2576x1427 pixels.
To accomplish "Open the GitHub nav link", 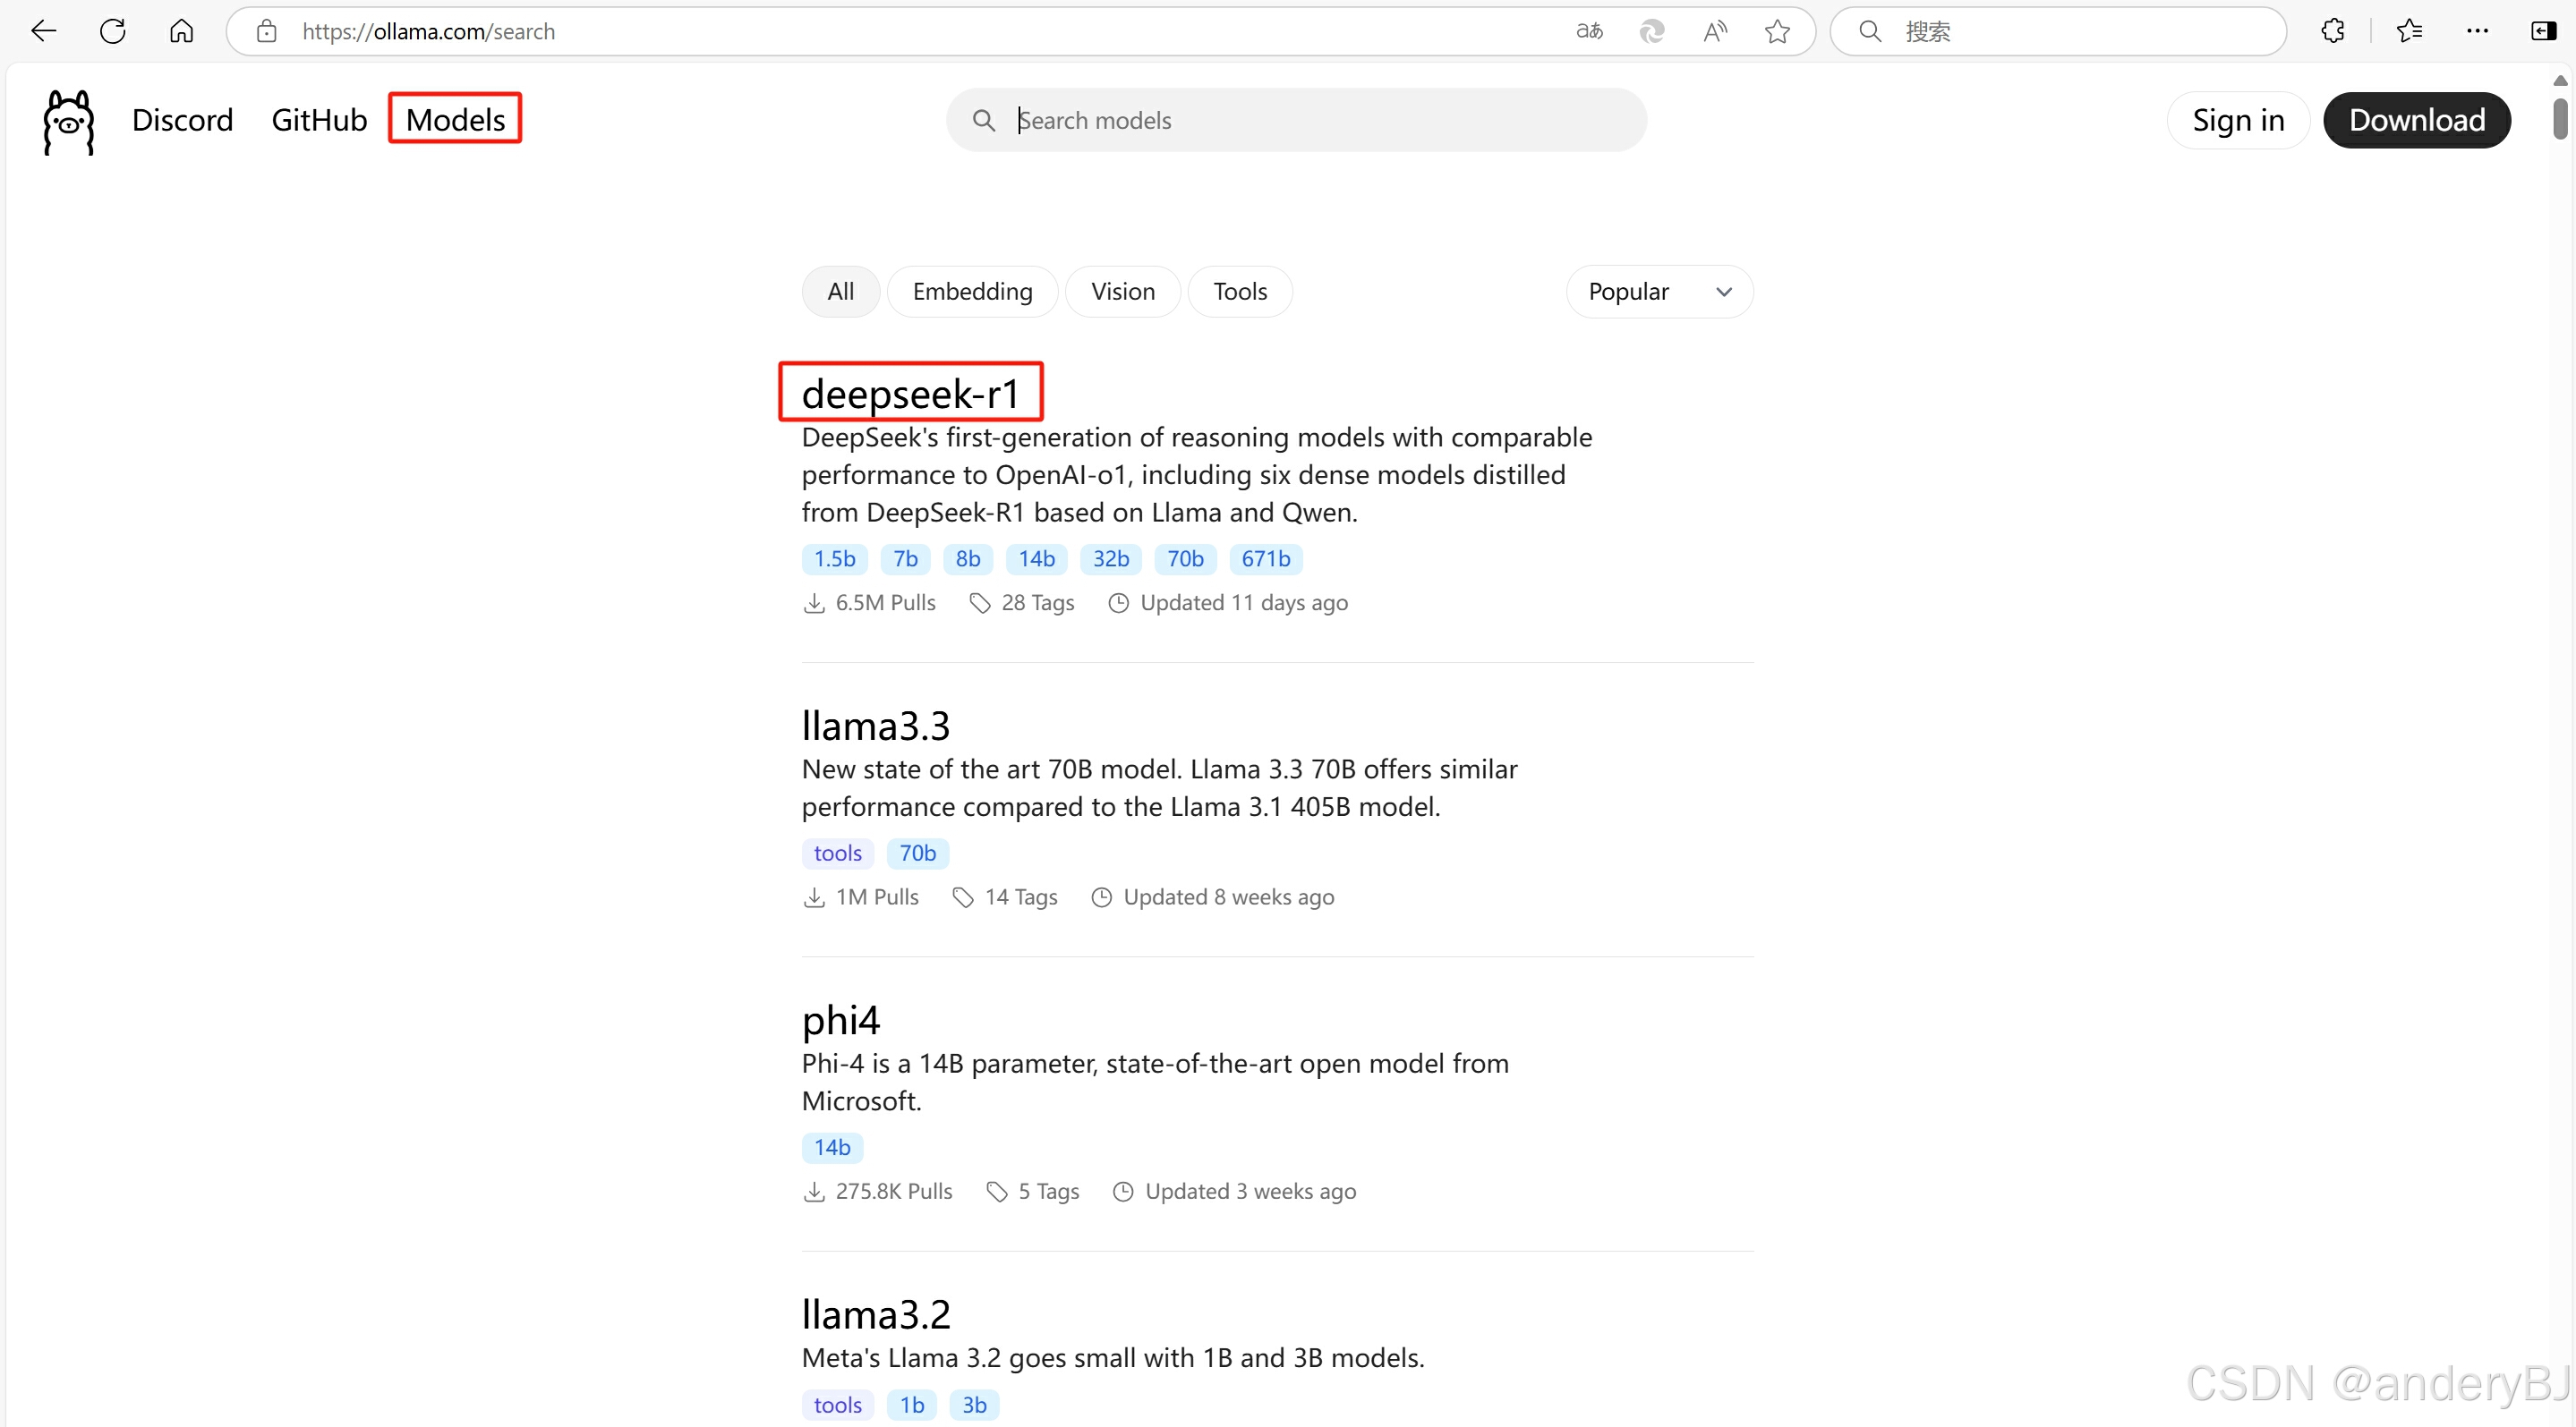I will (x=319, y=120).
